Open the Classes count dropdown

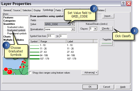pyautogui.click(x=95, y=29)
